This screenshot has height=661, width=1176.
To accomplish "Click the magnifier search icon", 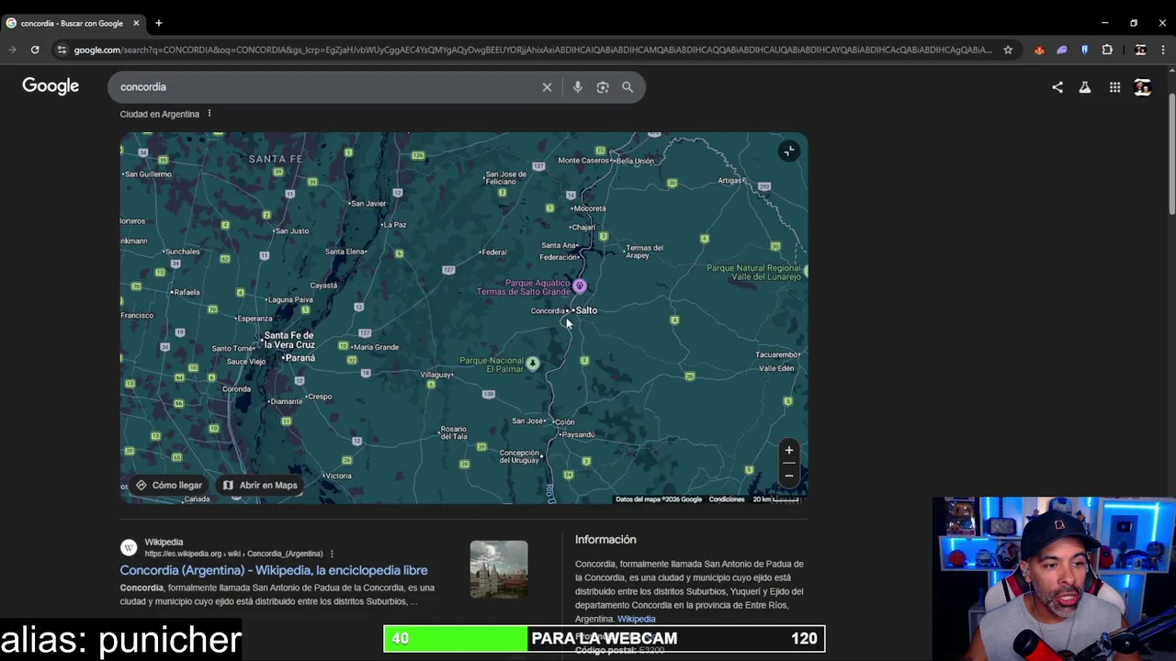I will click(x=628, y=87).
